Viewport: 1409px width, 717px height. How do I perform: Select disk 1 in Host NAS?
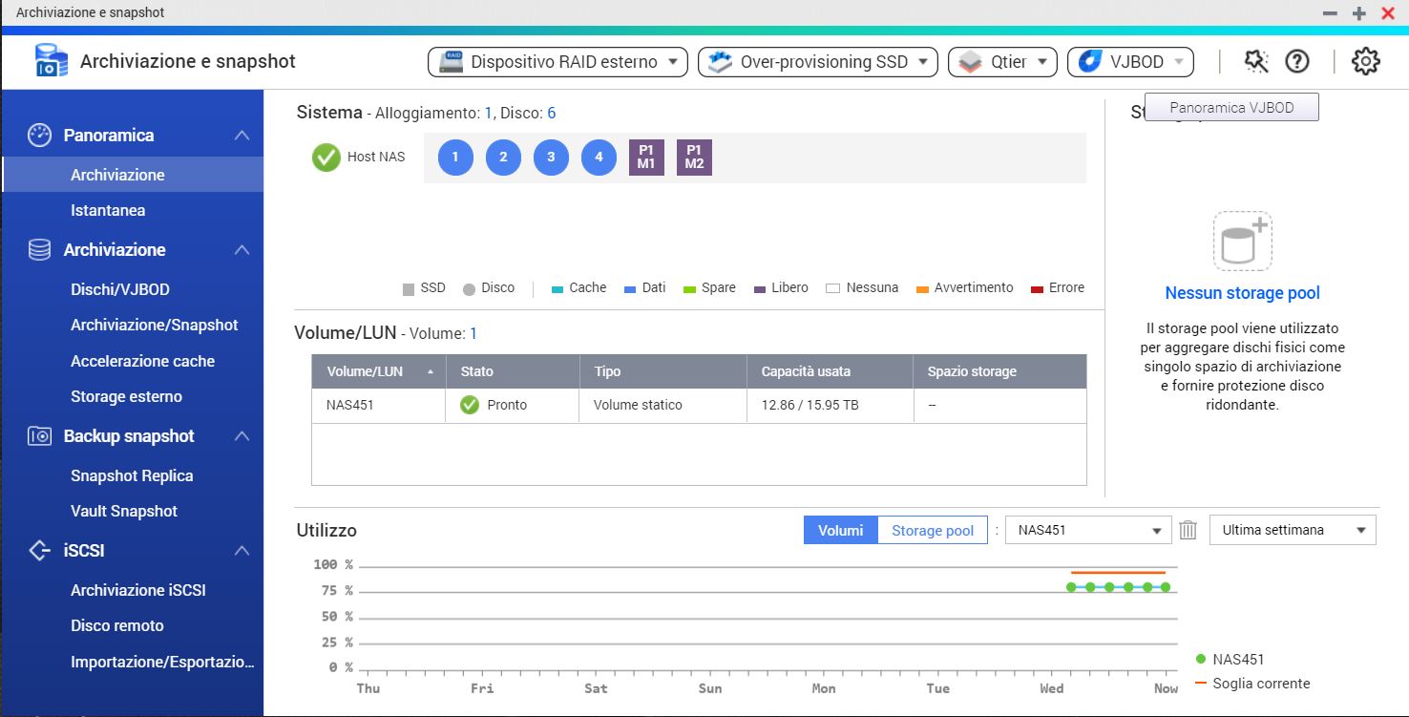[455, 158]
